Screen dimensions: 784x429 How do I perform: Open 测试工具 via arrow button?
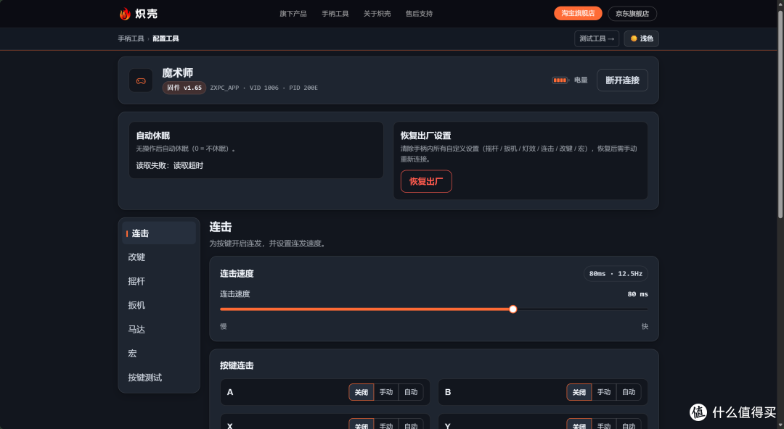point(597,38)
